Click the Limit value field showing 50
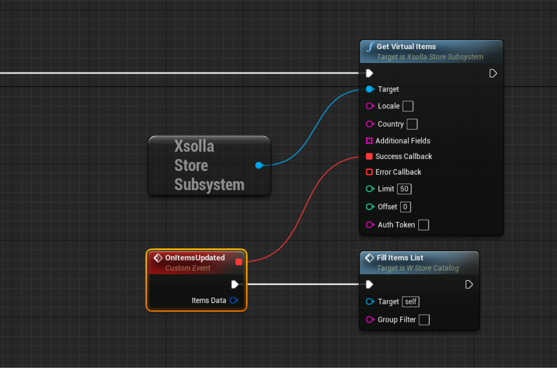 (x=404, y=189)
